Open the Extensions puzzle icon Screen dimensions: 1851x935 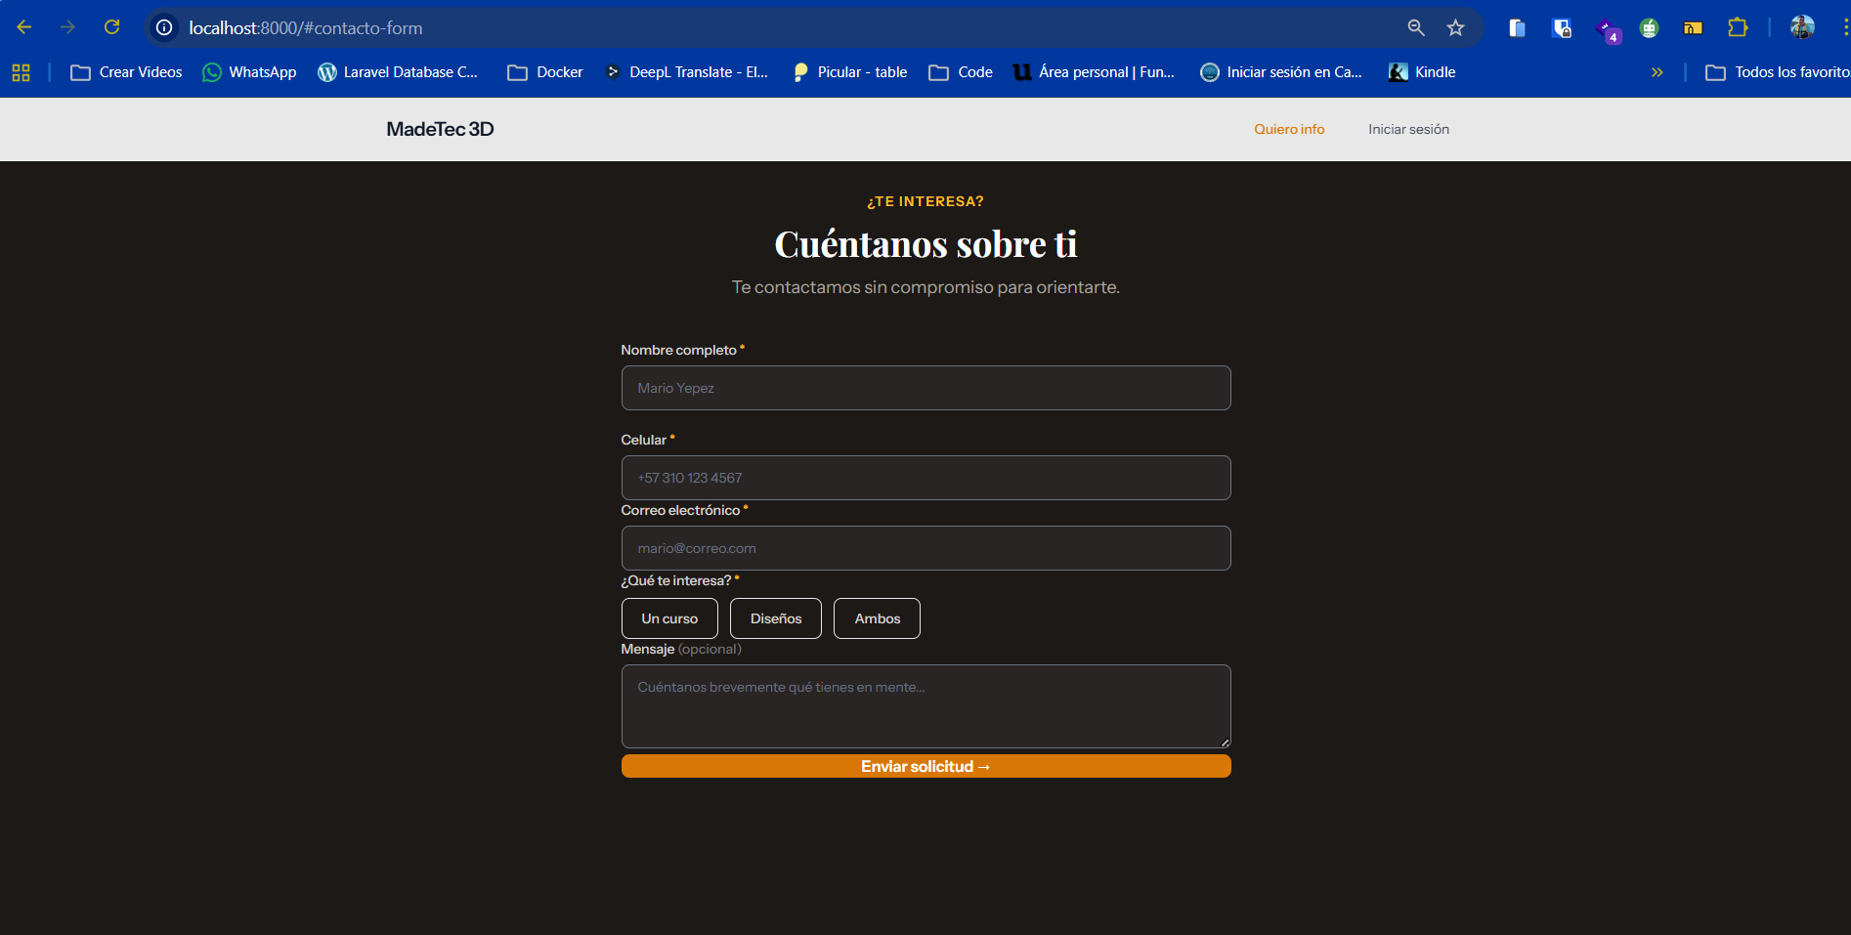1737,27
